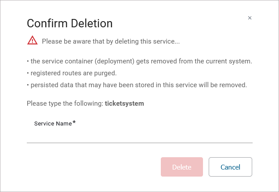The height and width of the screenshot is (192, 279).
Task: Focus the Service Name input field
Action: pos(139,135)
